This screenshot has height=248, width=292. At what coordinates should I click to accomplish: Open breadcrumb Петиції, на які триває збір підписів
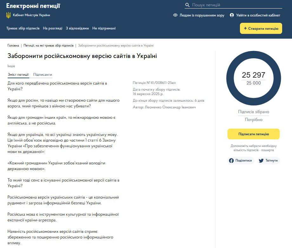pos(48,46)
